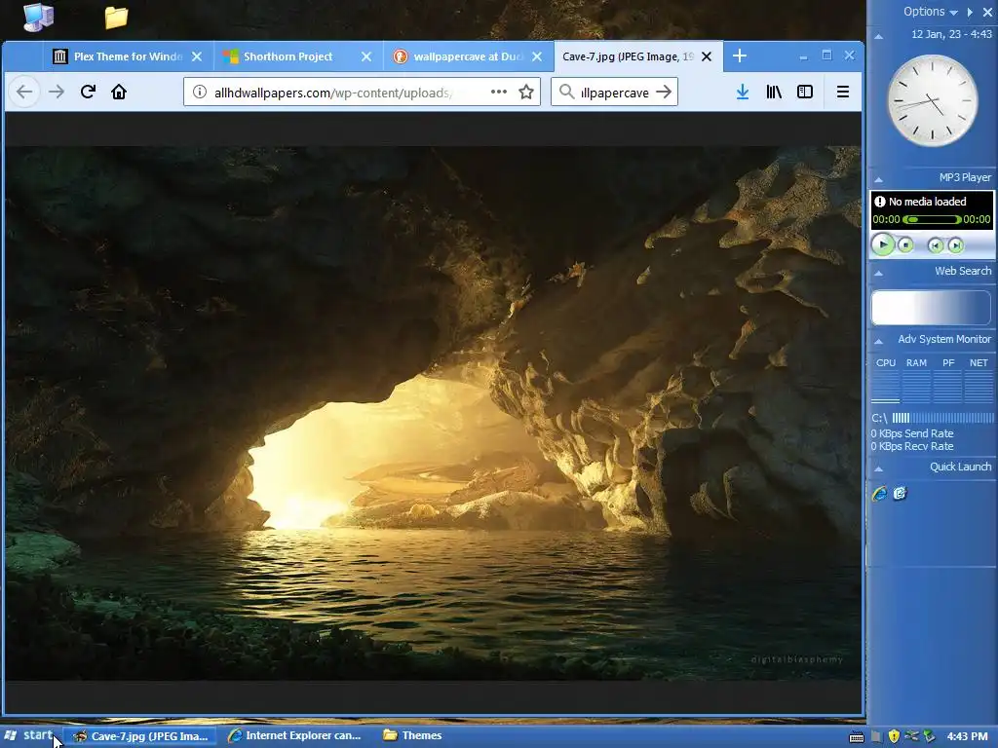Image resolution: width=998 pixels, height=748 pixels.
Task: Collapse the Web Search panel
Action: [x=879, y=273]
